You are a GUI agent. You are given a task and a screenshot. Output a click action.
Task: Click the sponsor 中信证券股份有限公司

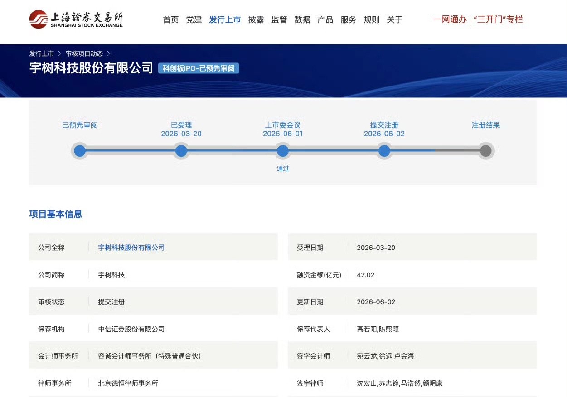coord(131,329)
